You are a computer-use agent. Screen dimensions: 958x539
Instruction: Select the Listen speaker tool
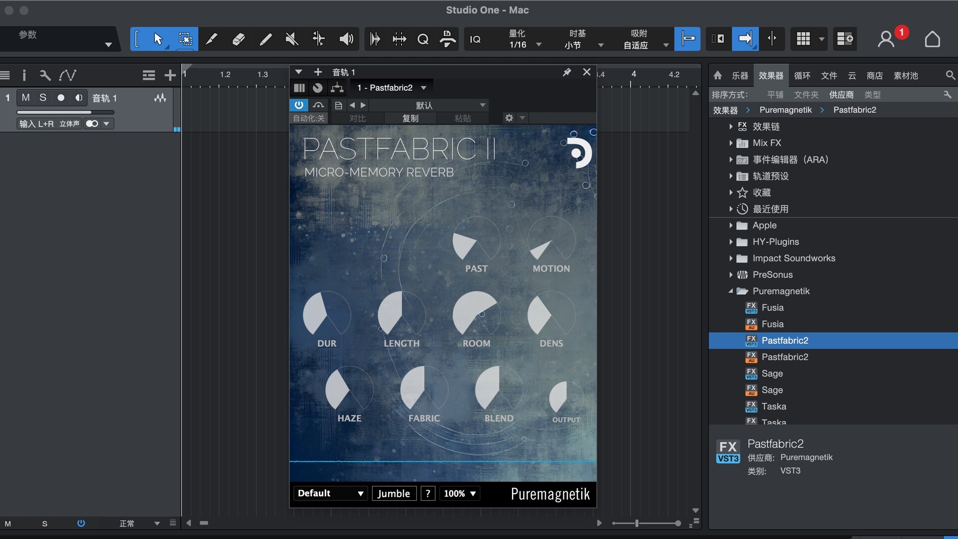coord(346,39)
